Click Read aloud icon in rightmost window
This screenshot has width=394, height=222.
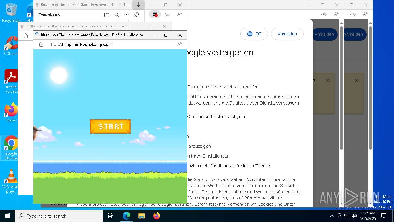point(365,14)
